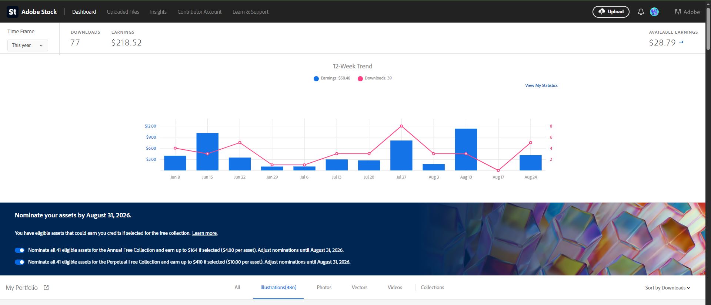Click the Adobe Stock St logo icon
The width and height of the screenshot is (711, 305).
(x=13, y=12)
